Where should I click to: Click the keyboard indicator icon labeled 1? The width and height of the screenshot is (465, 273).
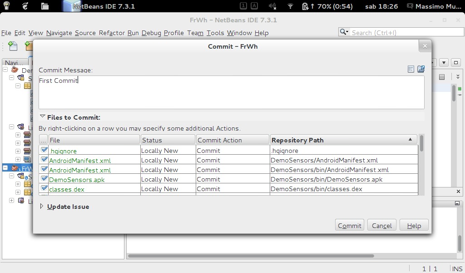point(243,5)
